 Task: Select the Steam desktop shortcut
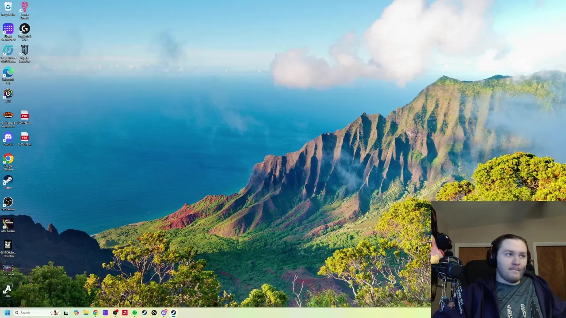8,182
